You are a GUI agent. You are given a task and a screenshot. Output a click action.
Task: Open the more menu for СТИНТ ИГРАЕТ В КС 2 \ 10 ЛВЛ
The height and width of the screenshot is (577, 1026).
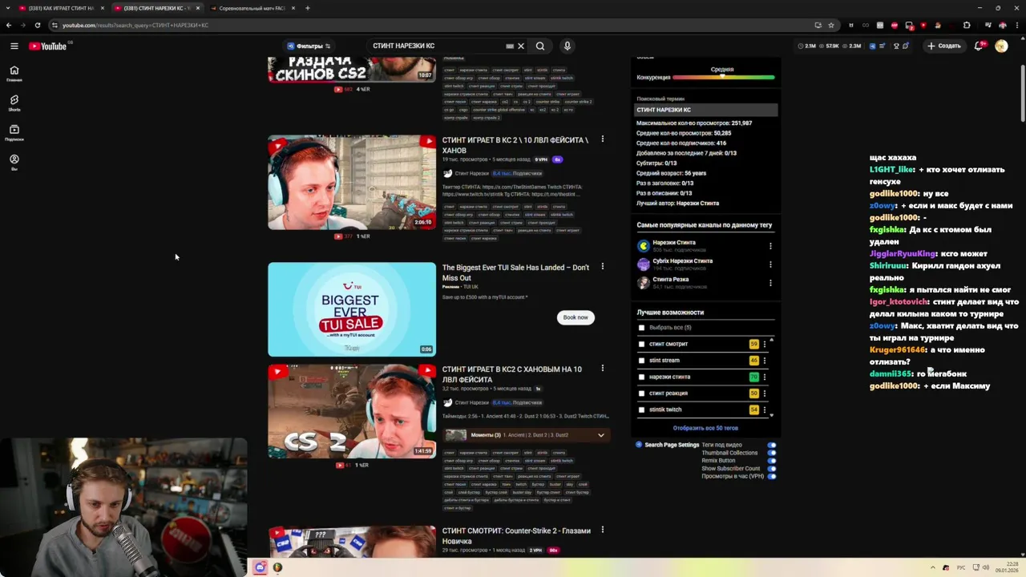coord(602,139)
